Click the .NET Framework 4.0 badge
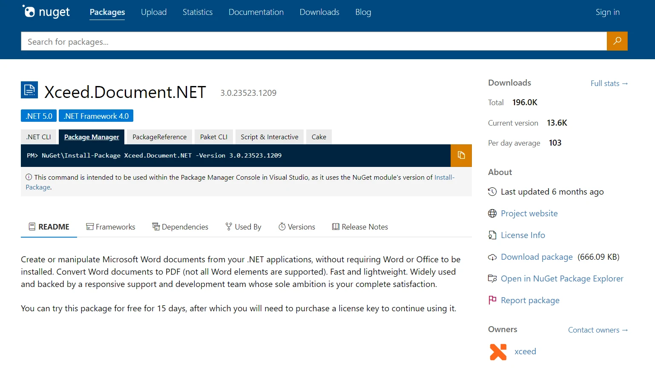 pyautogui.click(x=96, y=116)
